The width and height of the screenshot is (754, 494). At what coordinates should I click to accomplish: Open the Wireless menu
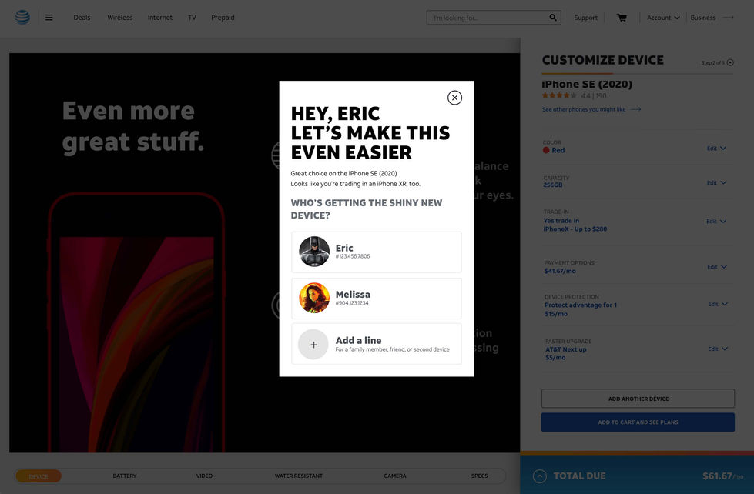coord(119,17)
